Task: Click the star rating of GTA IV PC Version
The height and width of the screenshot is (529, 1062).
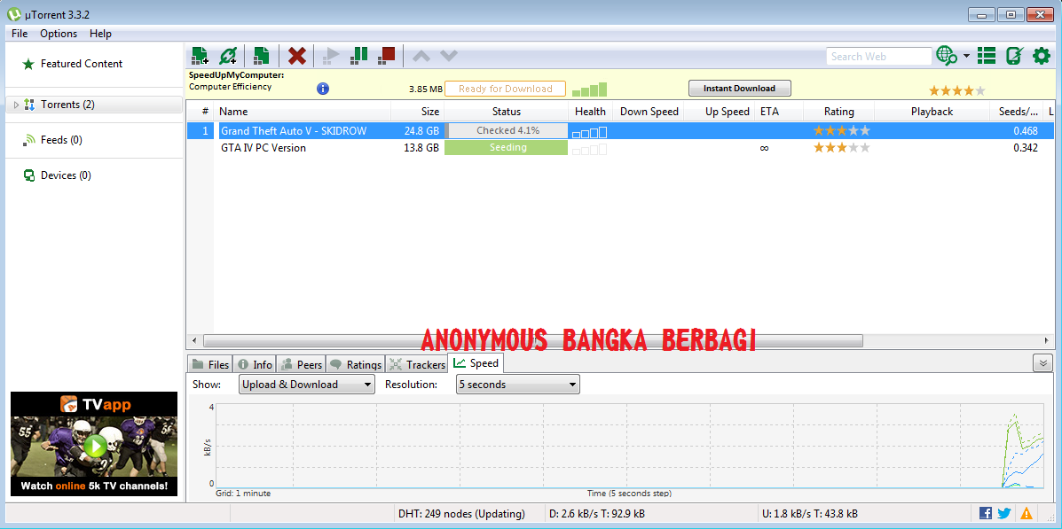Action: click(842, 147)
